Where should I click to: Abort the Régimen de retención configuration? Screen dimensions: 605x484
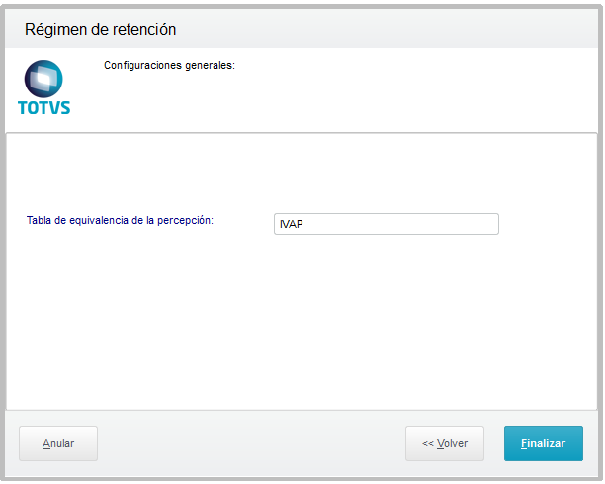pyautogui.click(x=58, y=443)
